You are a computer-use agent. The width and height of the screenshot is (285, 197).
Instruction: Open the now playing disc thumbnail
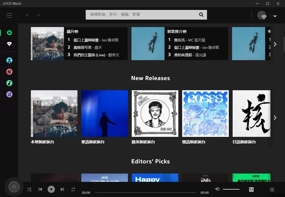(x=14, y=187)
